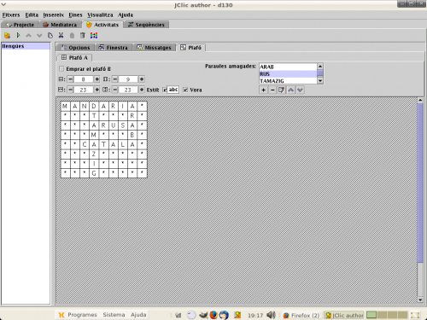Move the activity down with the toolbar arrow

click(39, 36)
